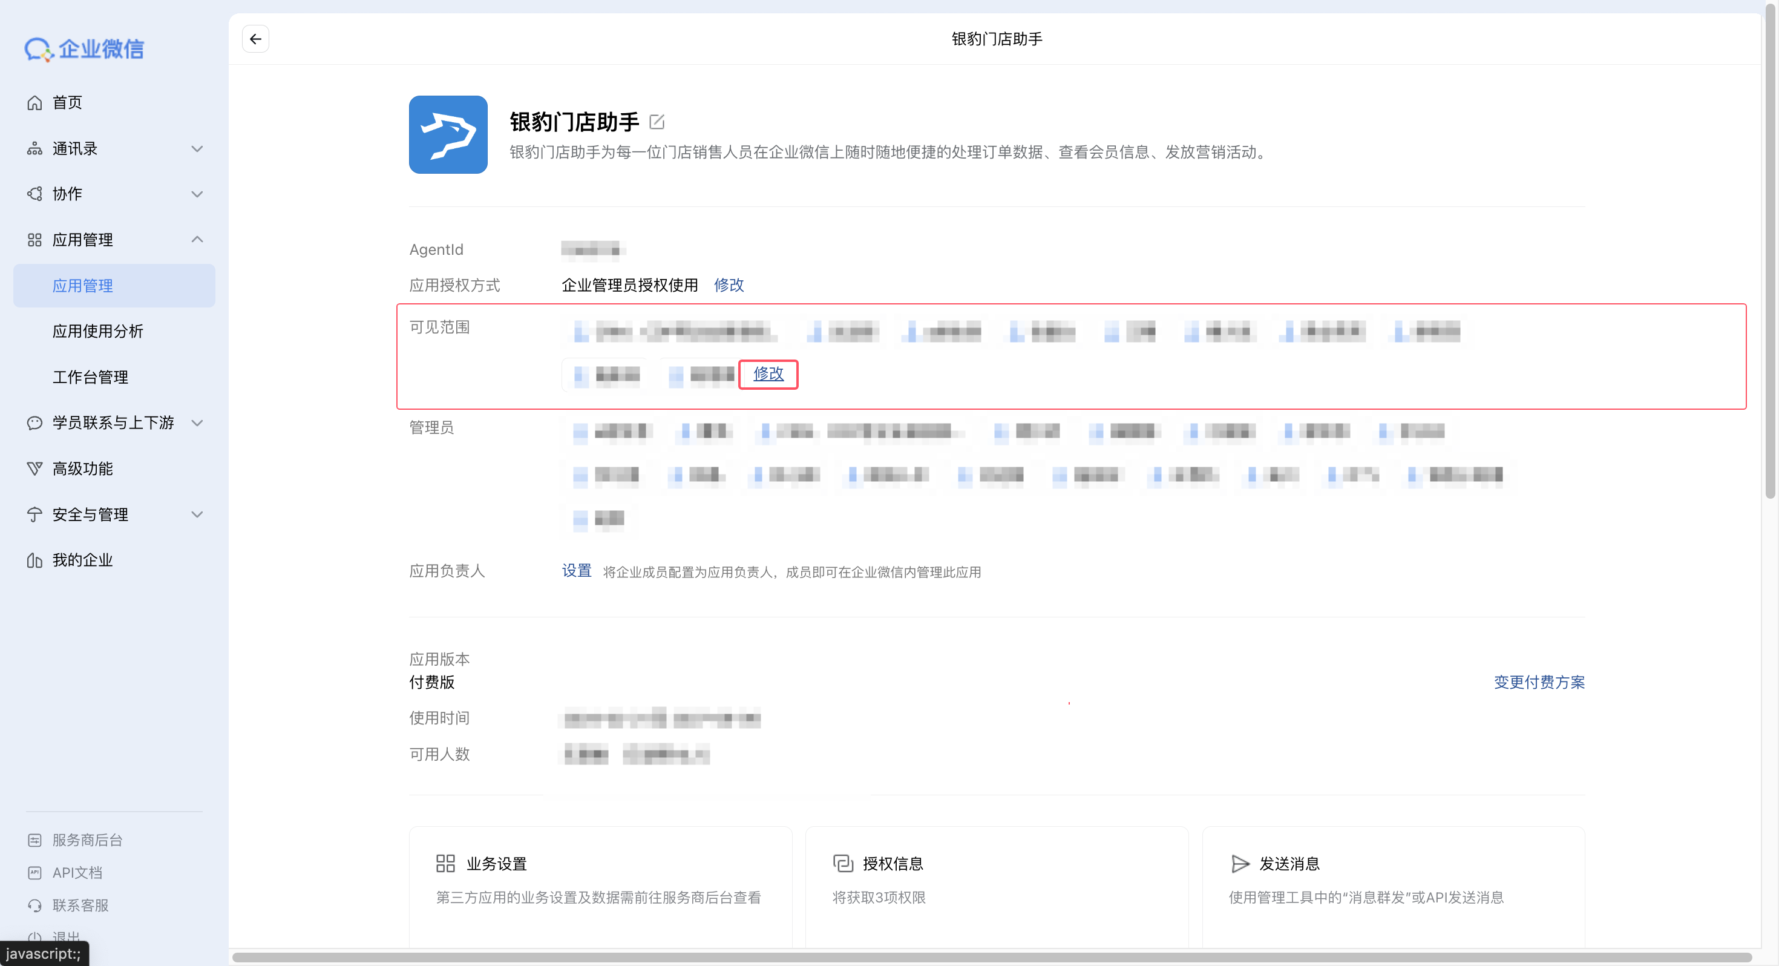
Task: Click the 服务商后台 icon
Action: (34, 840)
